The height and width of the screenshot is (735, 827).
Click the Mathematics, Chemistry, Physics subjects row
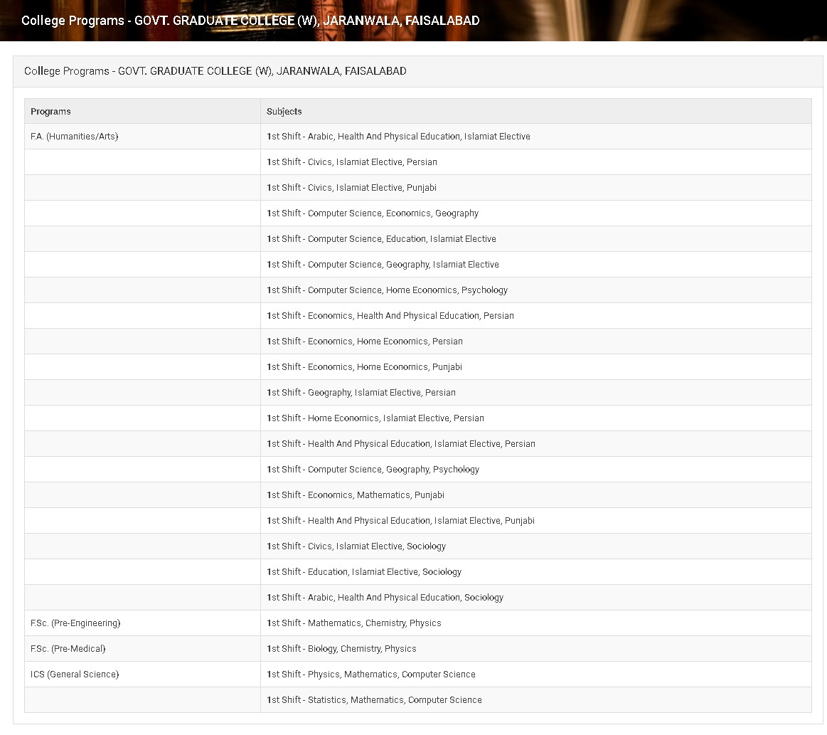(x=354, y=623)
